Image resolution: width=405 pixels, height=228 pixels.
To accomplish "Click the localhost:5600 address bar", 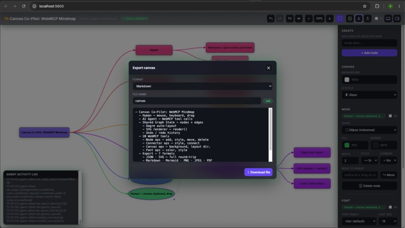I will [x=199, y=6].
